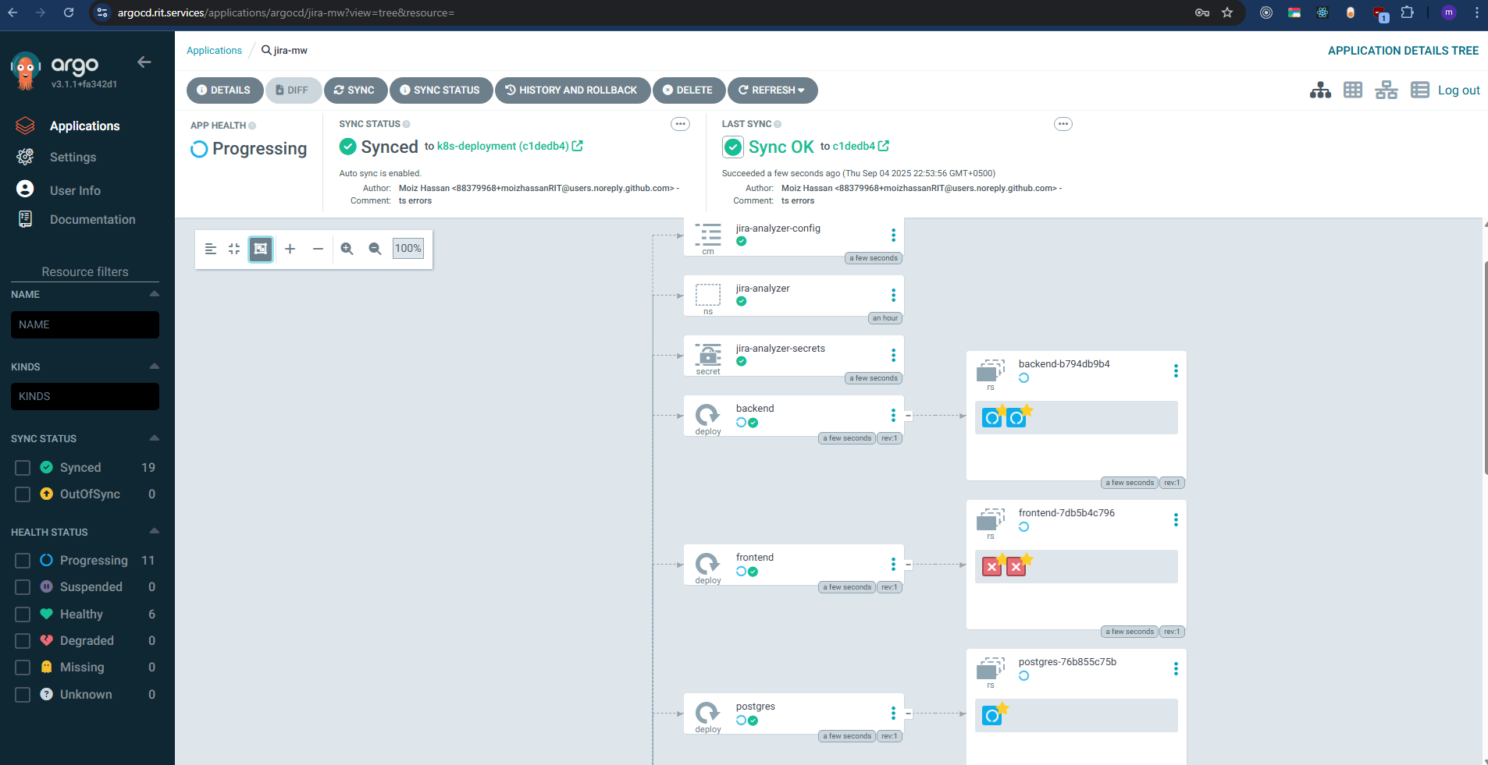1488x765 pixels.
Task: Check the Healthy health filter
Action: (x=23, y=614)
